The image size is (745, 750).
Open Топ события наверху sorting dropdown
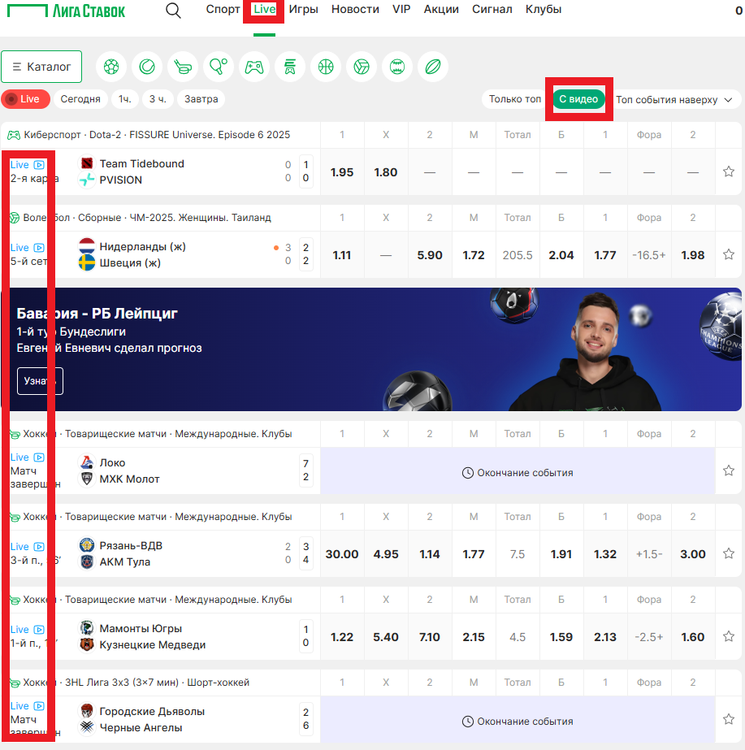tap(674, 99)
